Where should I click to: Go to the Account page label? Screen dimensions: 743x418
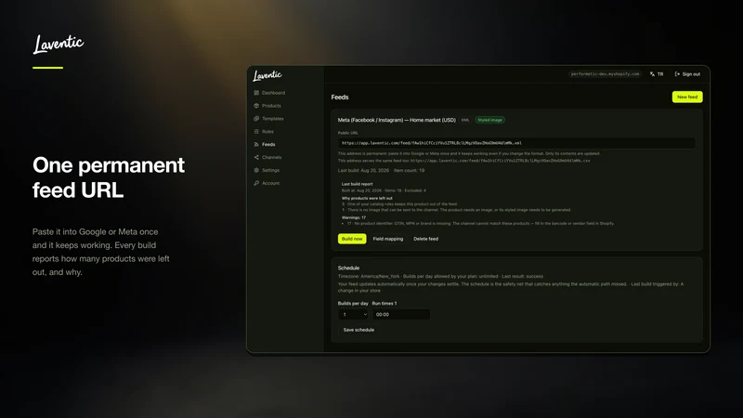click(270, 183)
